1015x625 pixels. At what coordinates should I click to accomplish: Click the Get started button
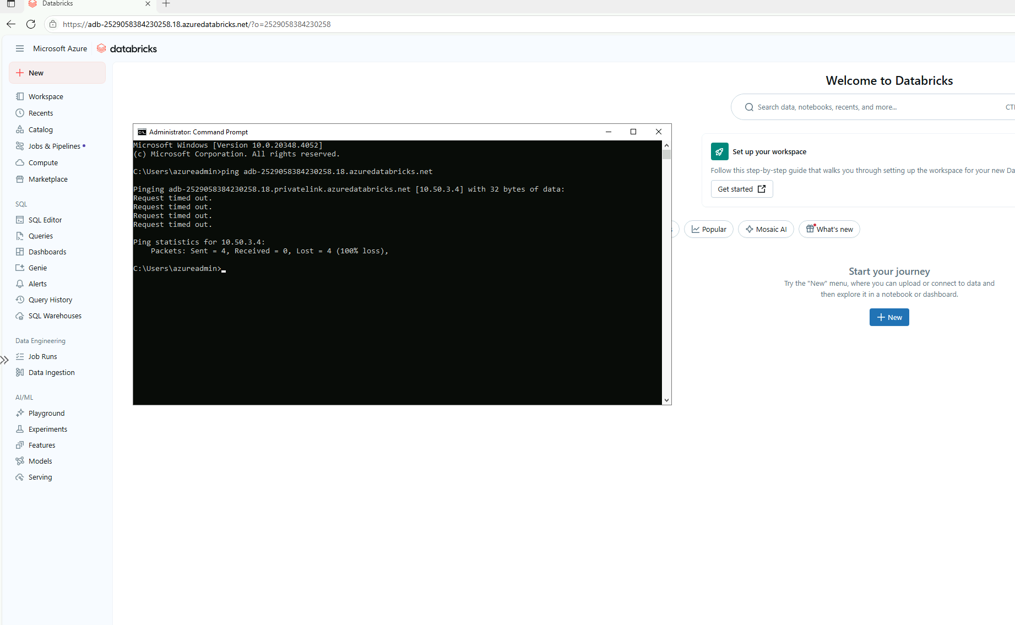pos(741,188)
